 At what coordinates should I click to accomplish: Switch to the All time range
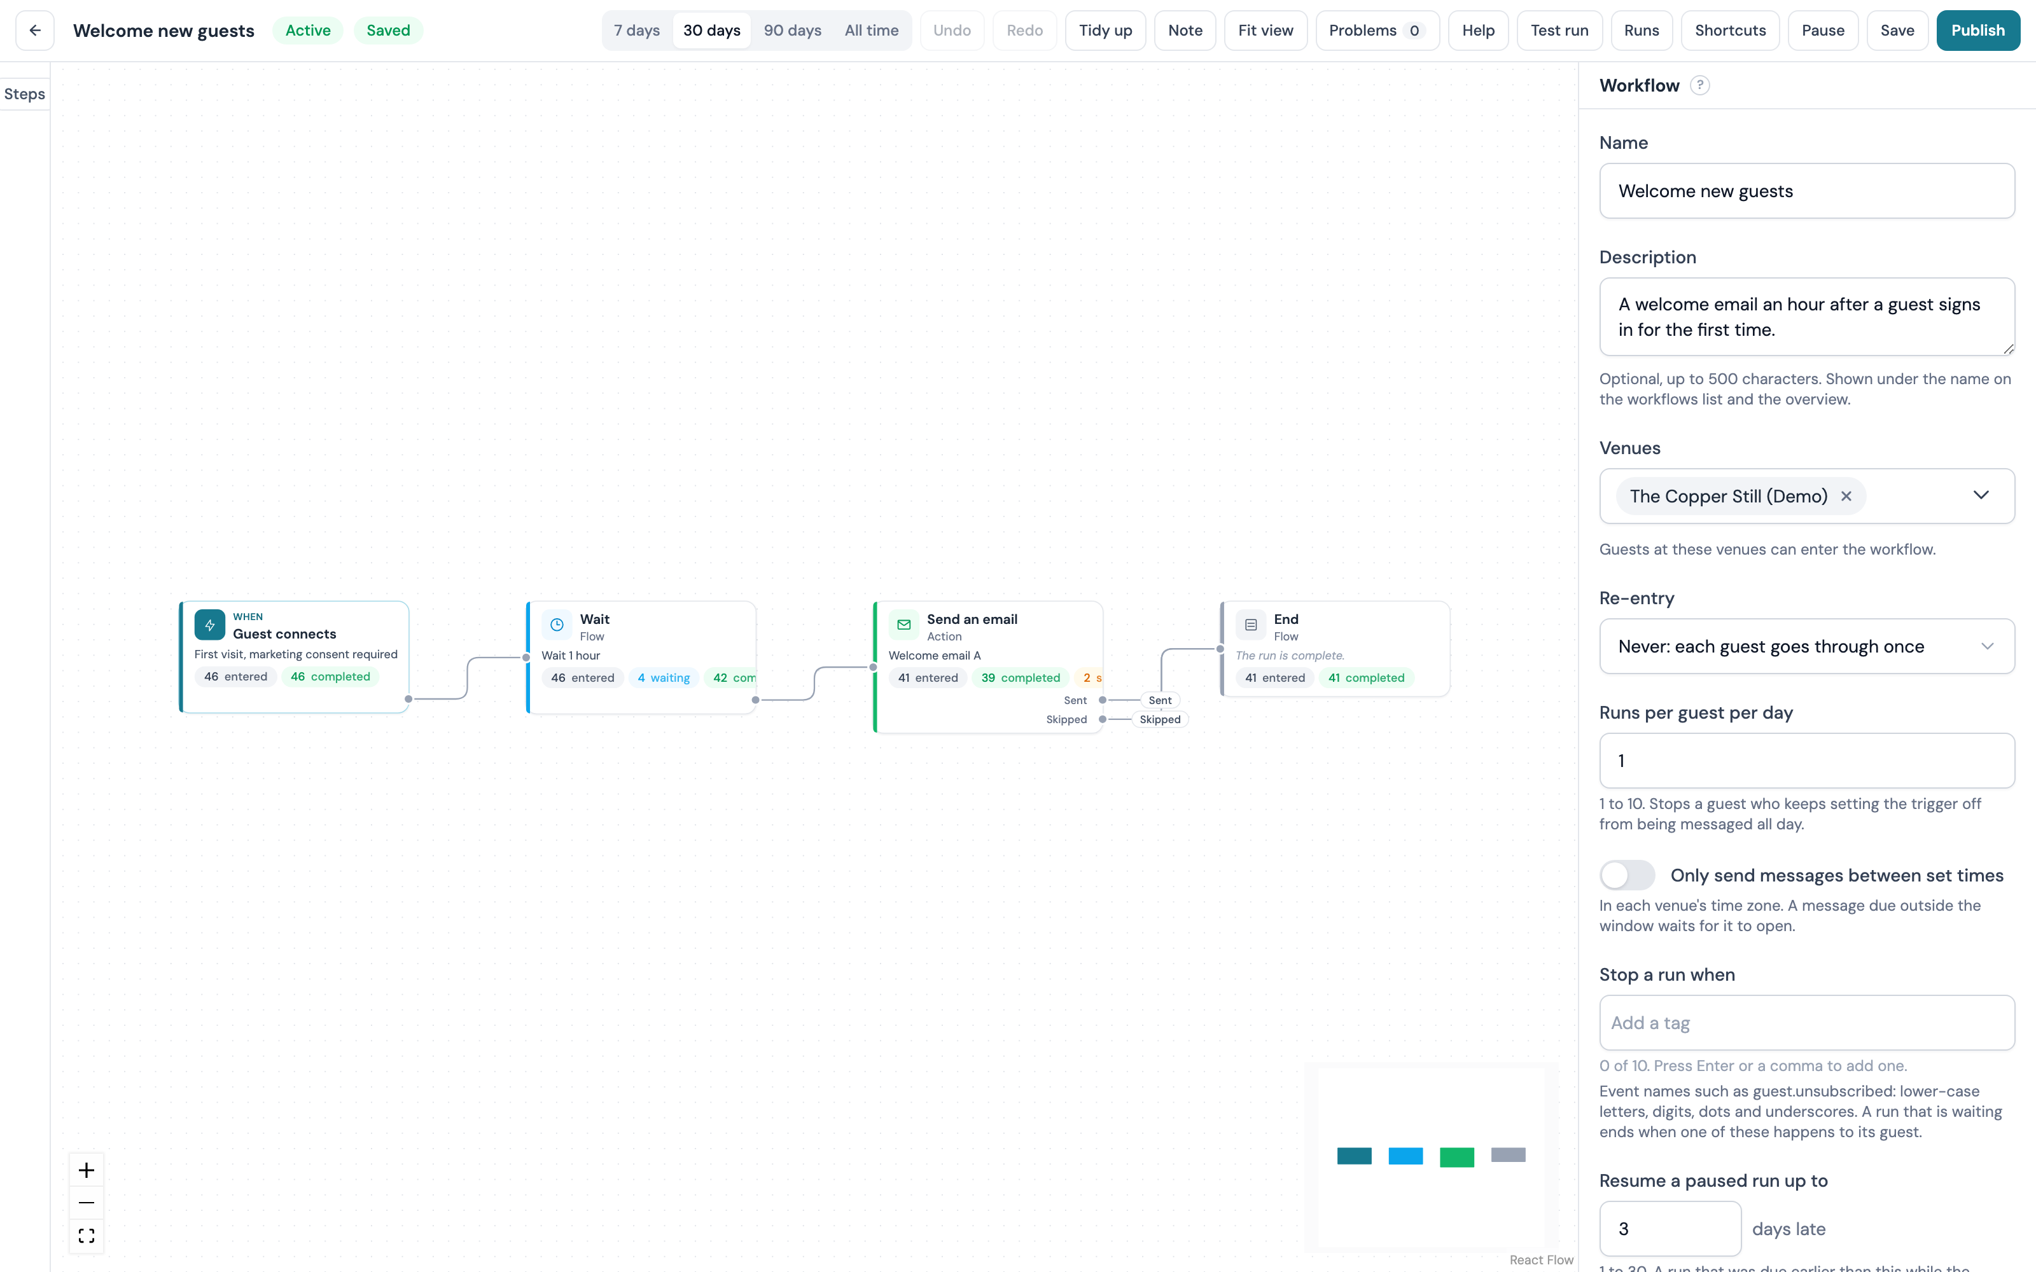pyautogui.click(x=872, y=31)
